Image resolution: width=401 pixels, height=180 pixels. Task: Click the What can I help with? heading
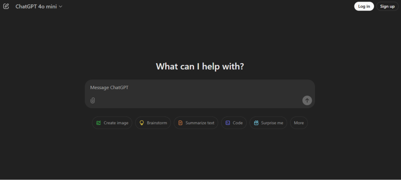(x=200, y=67)
